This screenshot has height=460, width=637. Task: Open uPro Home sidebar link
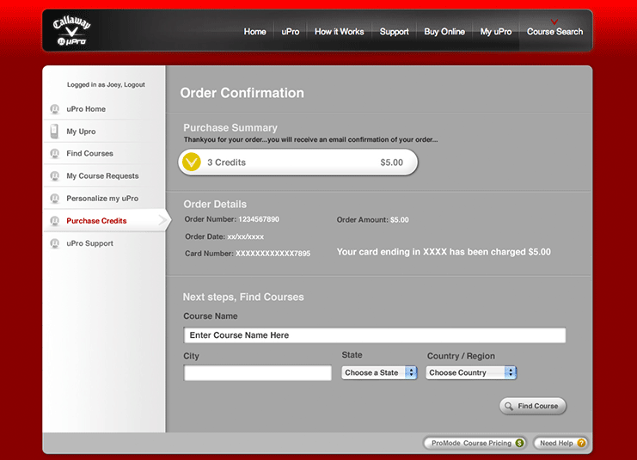86,109
